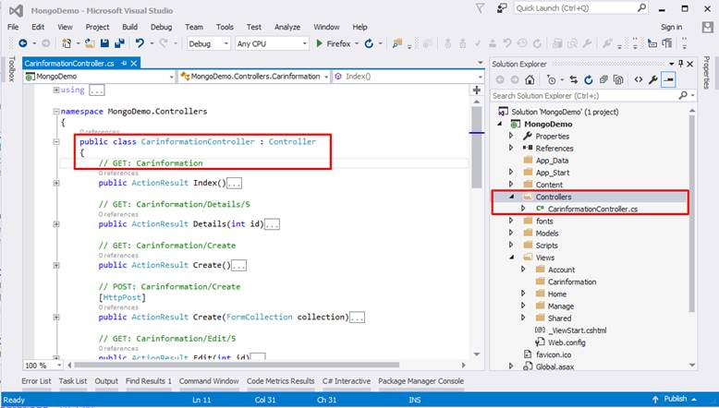Open Properties using the wrench icon
This screenshot has height=408, width=719.
(653, 80)
